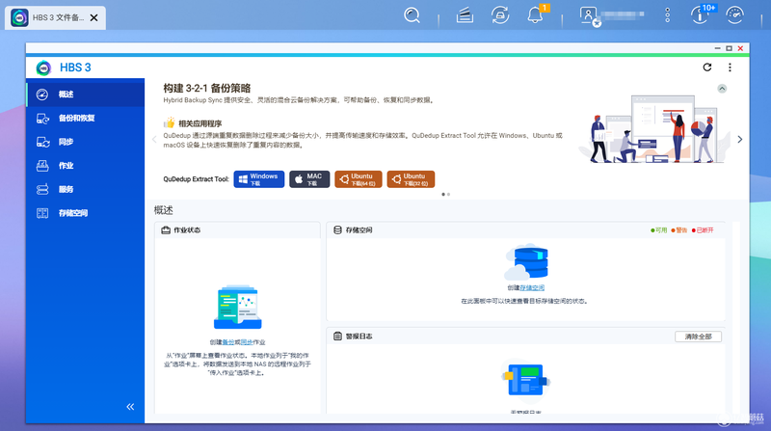Close the HBS 3 taskbar tab
This screenshot has width=771, height=431.
coord(93,17)
